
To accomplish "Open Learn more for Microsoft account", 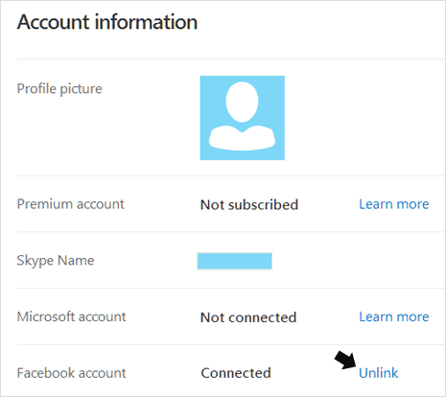I will point(394,316).
